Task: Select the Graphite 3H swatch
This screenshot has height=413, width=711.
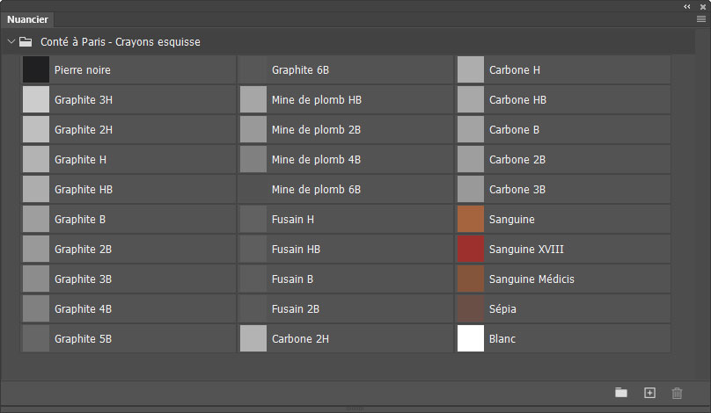Action: 36,99
